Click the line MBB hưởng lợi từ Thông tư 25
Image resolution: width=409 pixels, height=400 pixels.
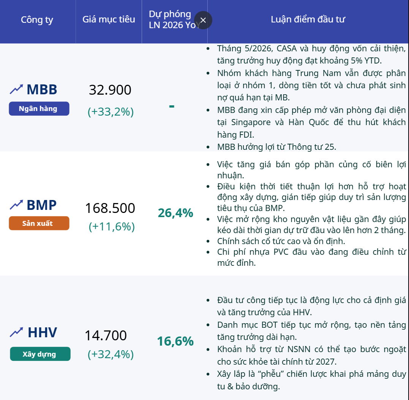pyautogui.click(x=276, y=147)
